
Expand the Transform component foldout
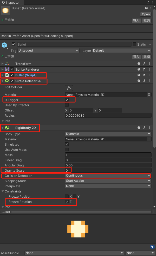[2, 64]
